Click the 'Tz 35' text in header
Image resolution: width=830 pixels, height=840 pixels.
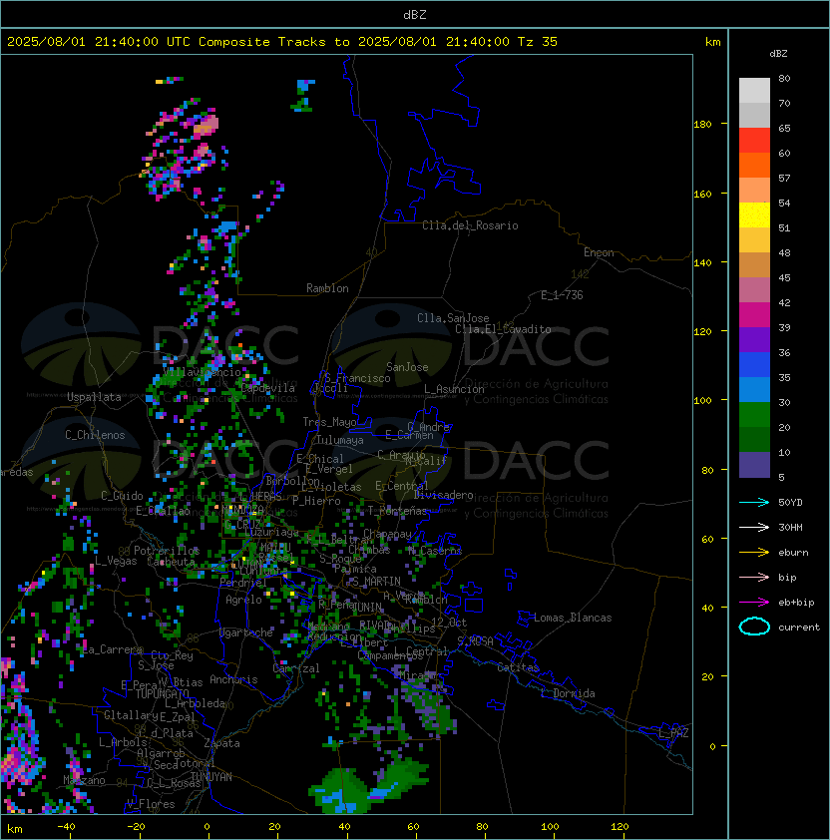(538, 42)
